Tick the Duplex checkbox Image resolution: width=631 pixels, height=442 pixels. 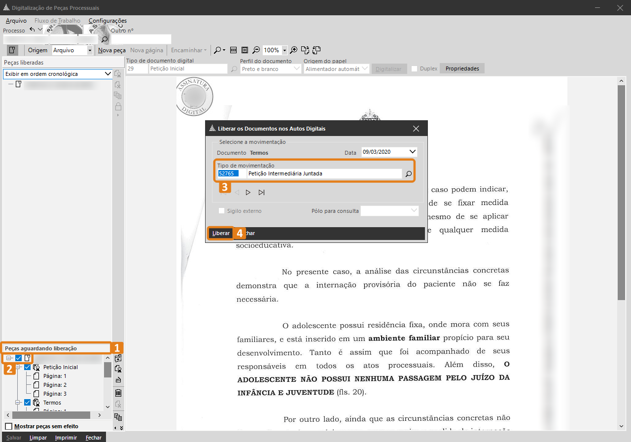(x=415, y=68)
